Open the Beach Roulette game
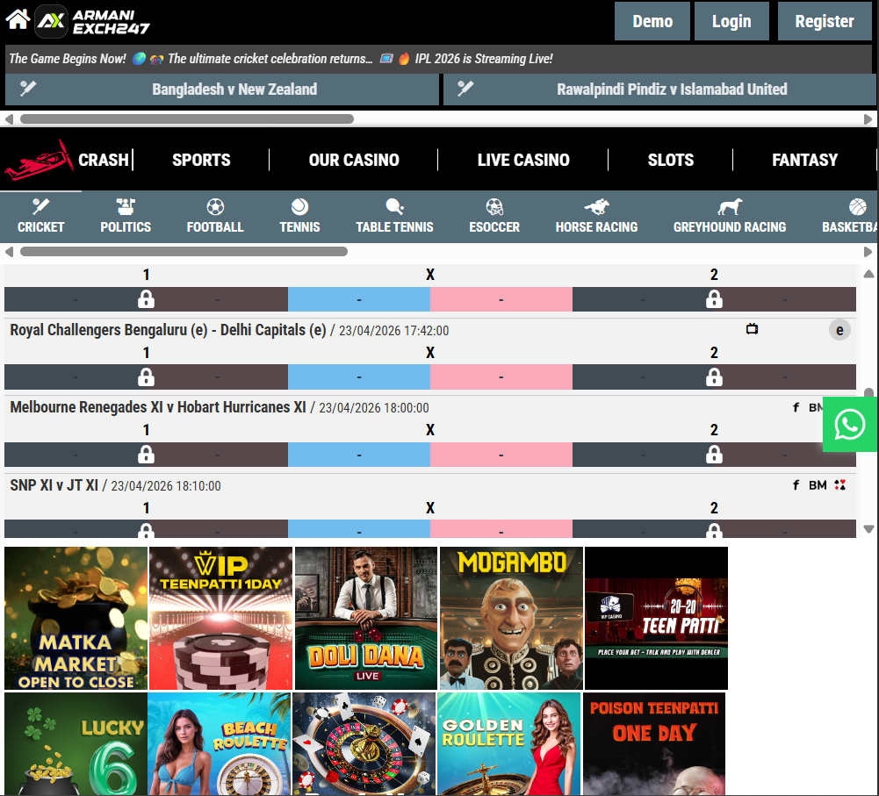 [220, 743]
